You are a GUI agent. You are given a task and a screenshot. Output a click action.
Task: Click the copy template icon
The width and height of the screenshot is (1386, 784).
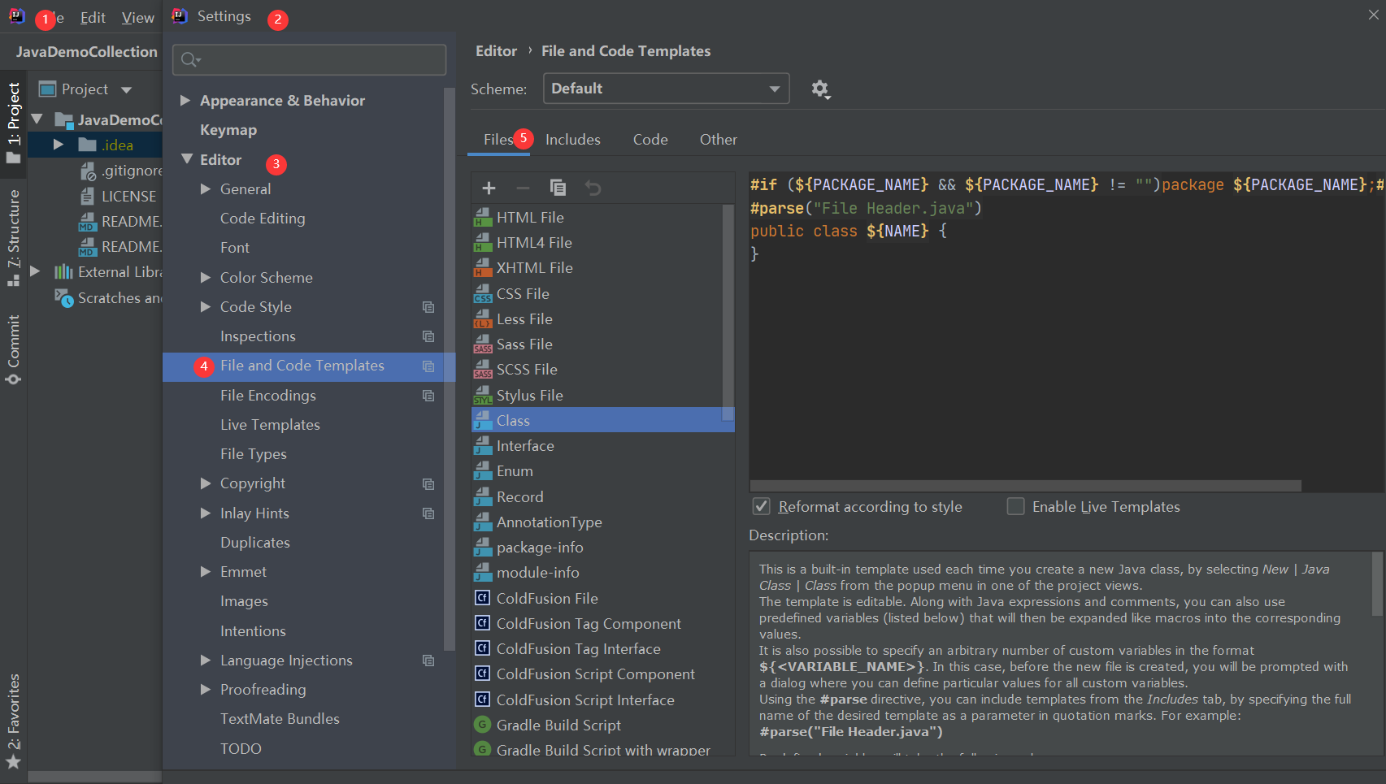pyautogui.click(x=558, y=188)
